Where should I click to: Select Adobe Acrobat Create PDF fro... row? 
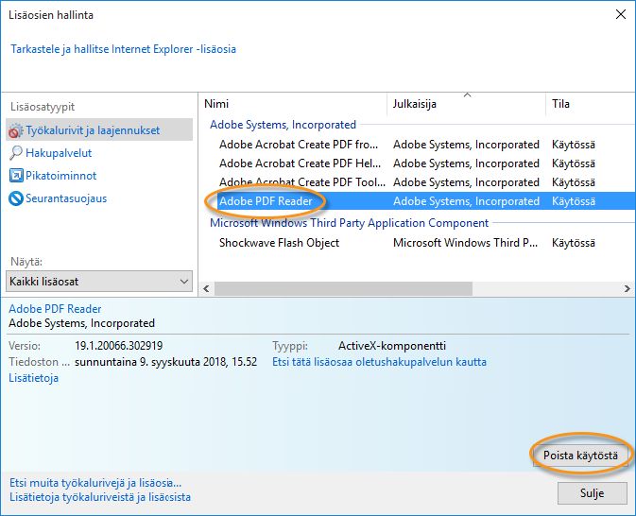click(x=297, y=145)
